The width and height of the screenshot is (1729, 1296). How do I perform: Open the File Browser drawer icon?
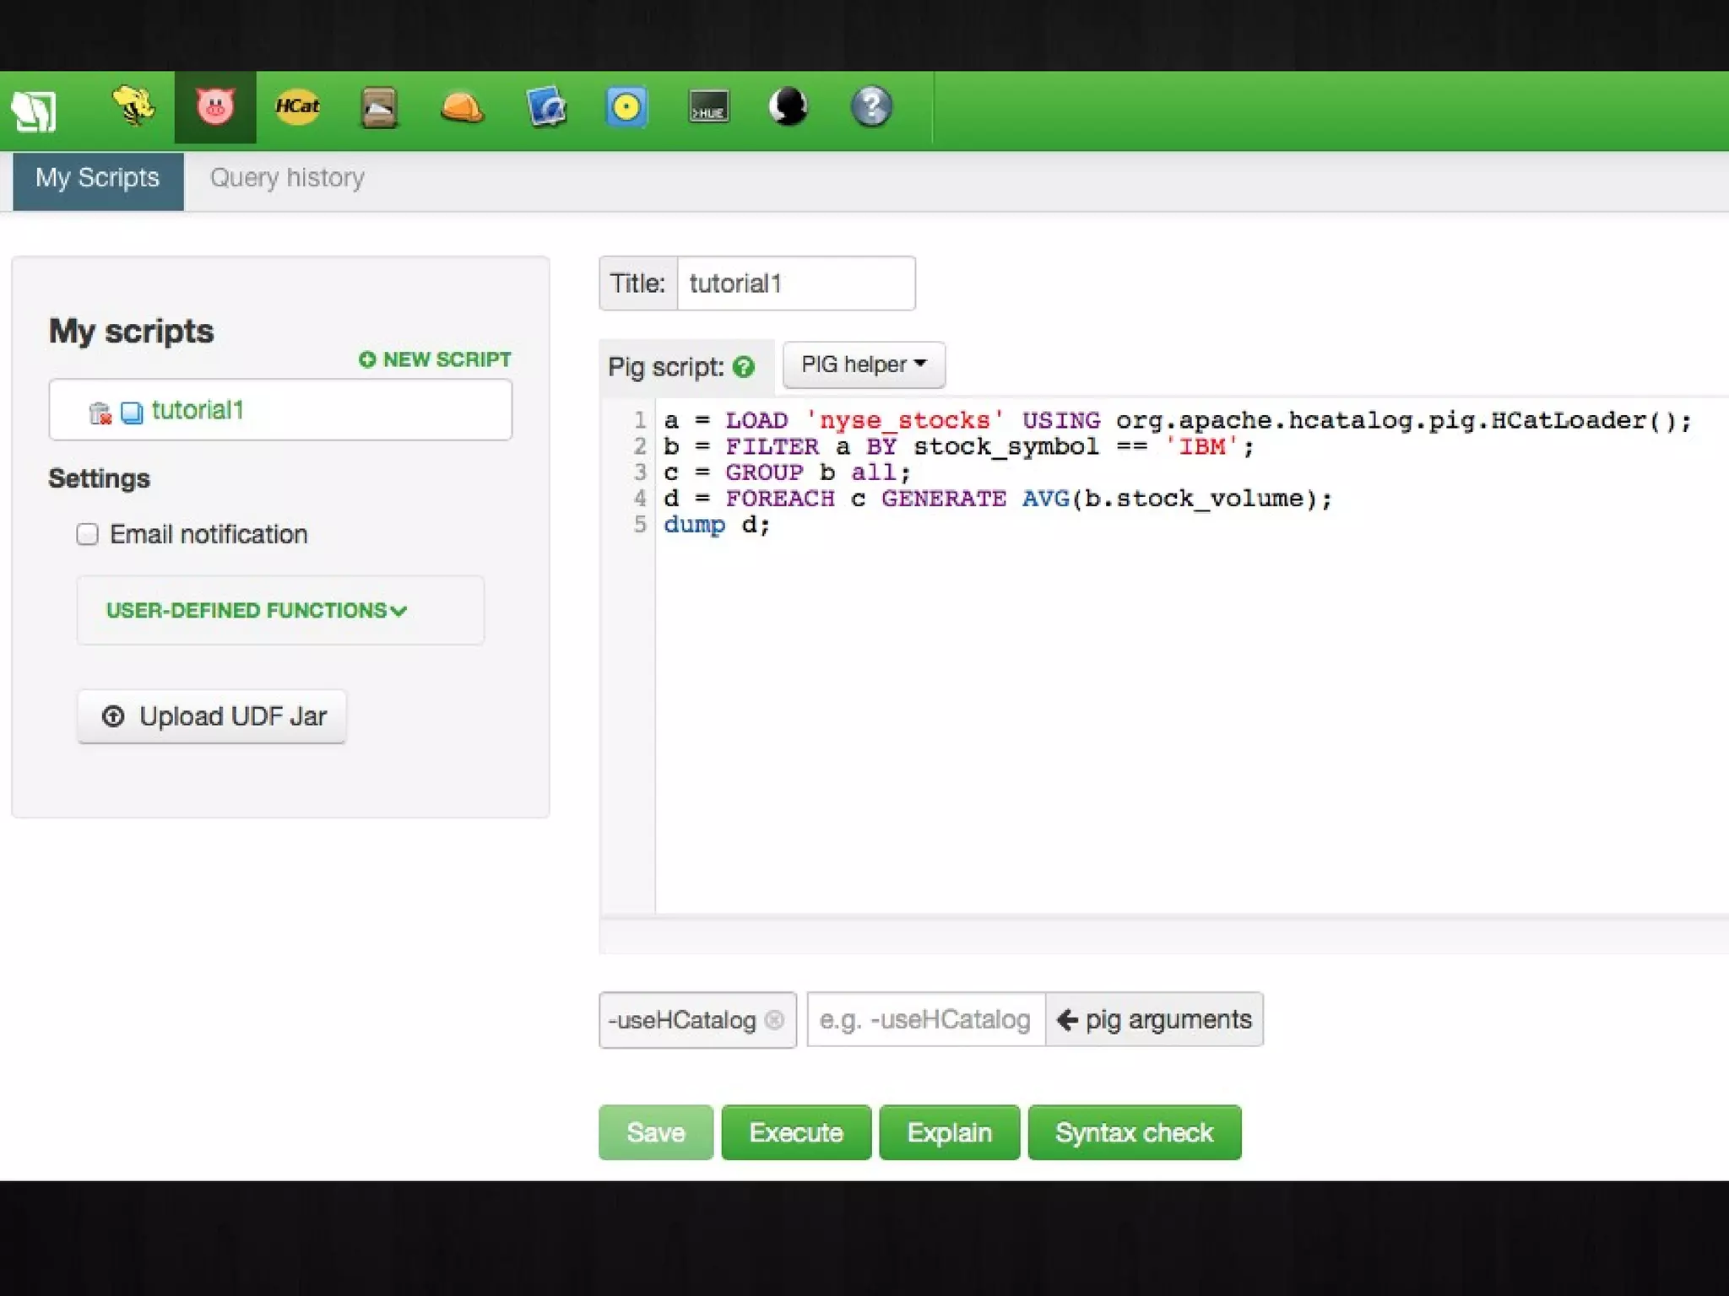(x=379, y=107)
